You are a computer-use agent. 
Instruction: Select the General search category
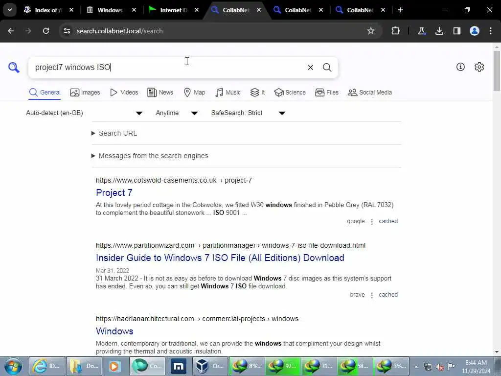pyautogui.click(x=45, y=93)
